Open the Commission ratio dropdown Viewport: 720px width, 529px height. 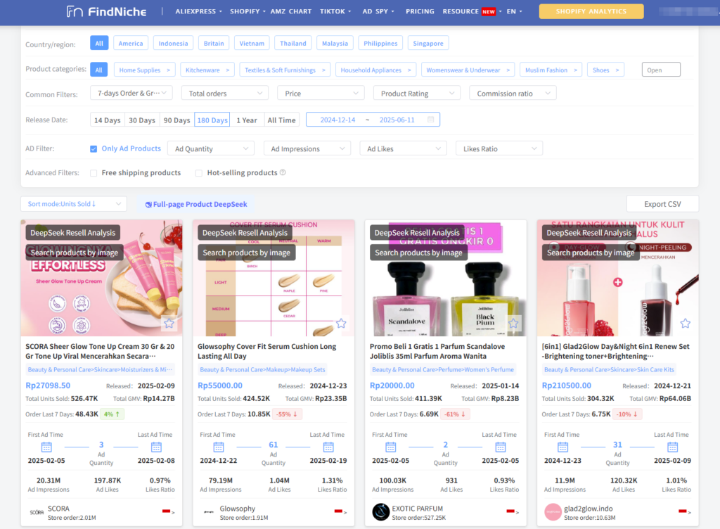click(x=513, y=94)
